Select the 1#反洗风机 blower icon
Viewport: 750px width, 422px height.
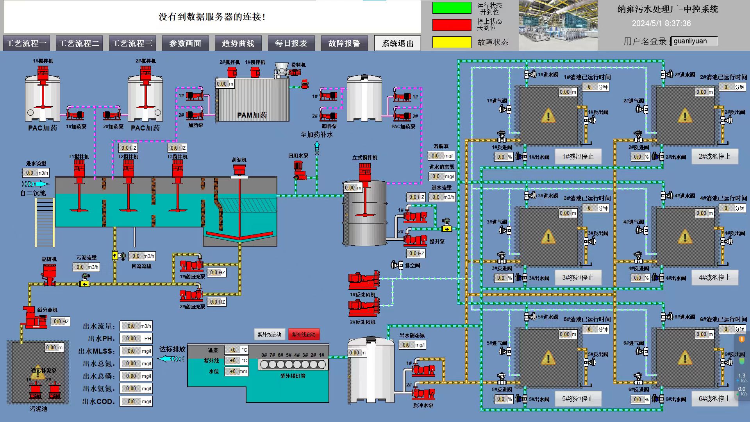pyautogui.click(x=364, y=281)
